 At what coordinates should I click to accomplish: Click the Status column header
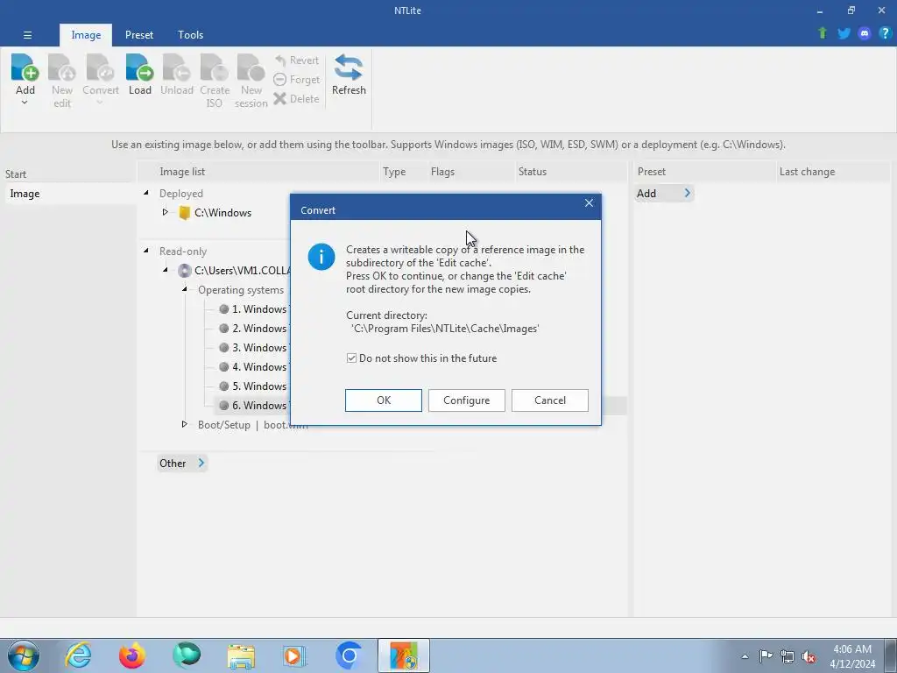click(570, 172)
